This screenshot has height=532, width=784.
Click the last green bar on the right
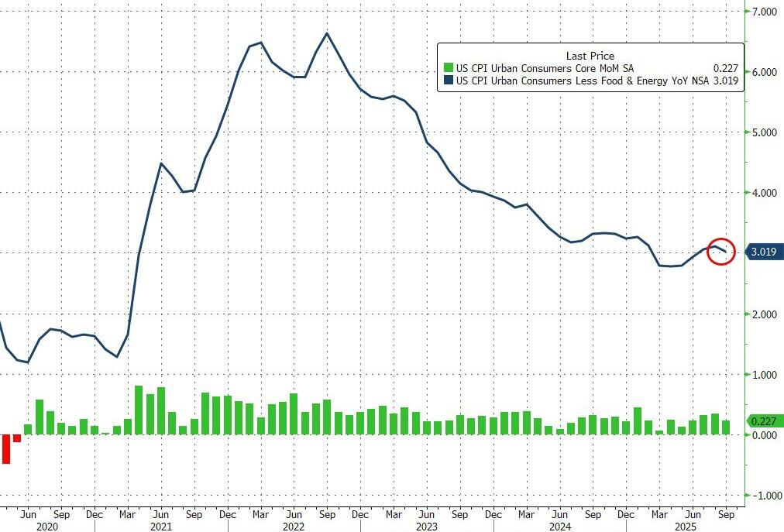(x=726, y=427)
